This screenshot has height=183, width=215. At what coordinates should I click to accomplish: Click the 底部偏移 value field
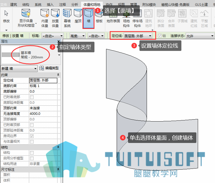click(x=43, y=91)
